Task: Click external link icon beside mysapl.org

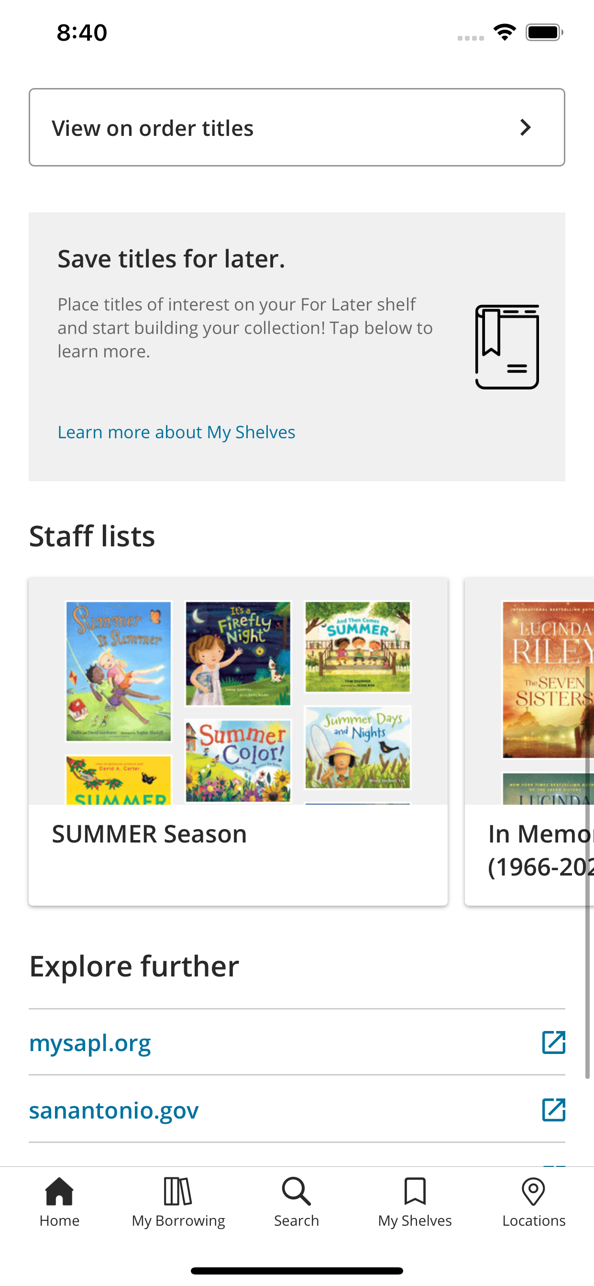Action: click(x=553, y=1042)
